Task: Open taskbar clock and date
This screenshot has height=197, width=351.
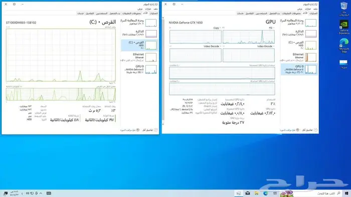Action: (14, 193)
